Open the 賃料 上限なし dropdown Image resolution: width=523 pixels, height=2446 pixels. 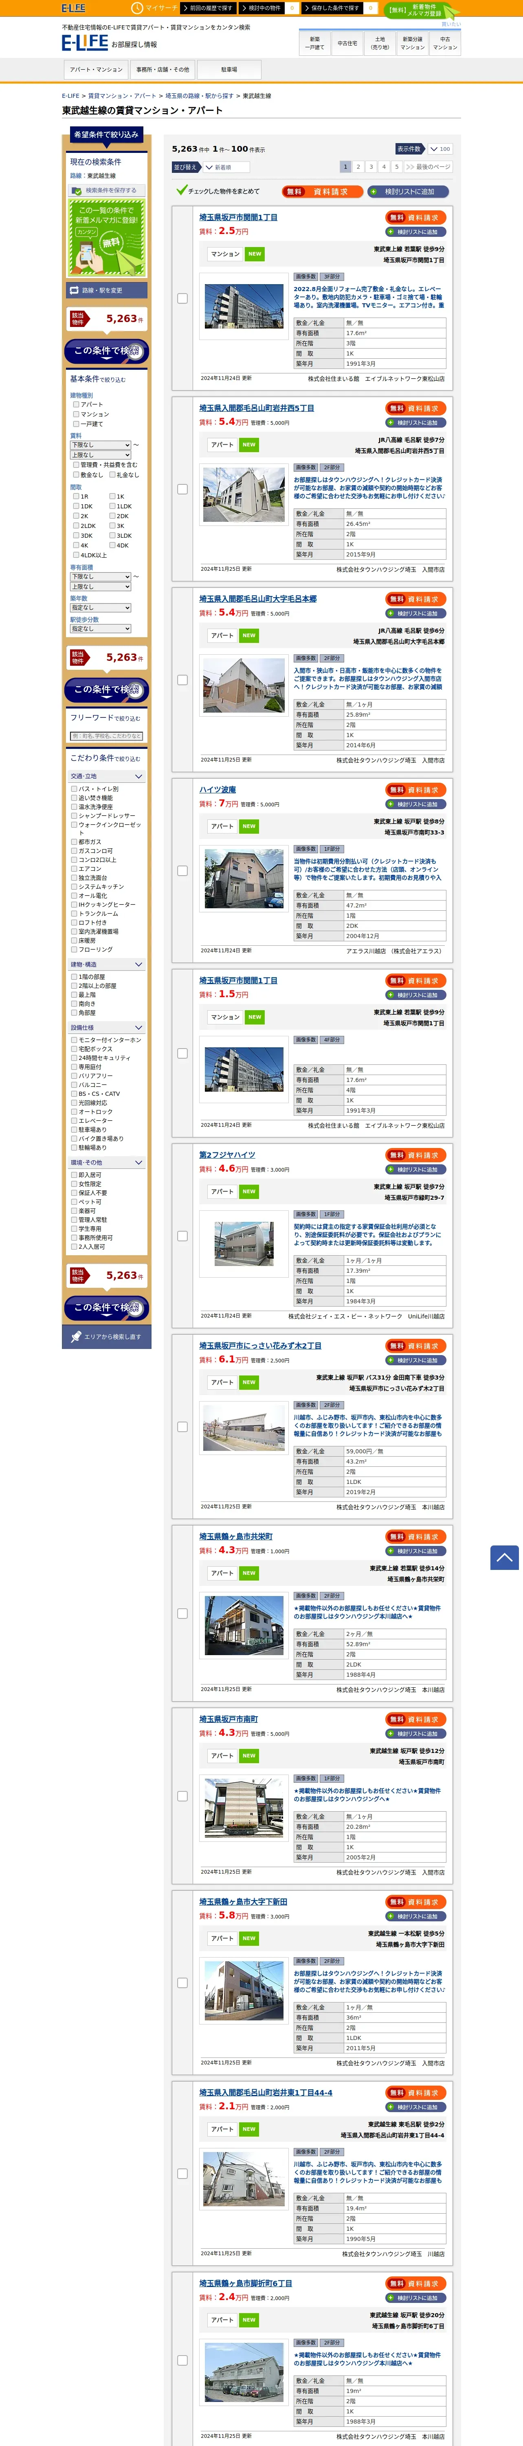pos(101,455)
